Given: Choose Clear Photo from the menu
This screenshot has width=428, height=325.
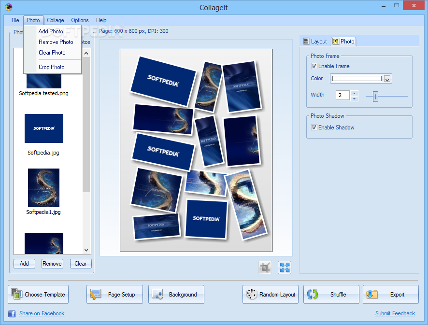Looking at the screenshot, I should click(x=52, y=53).
